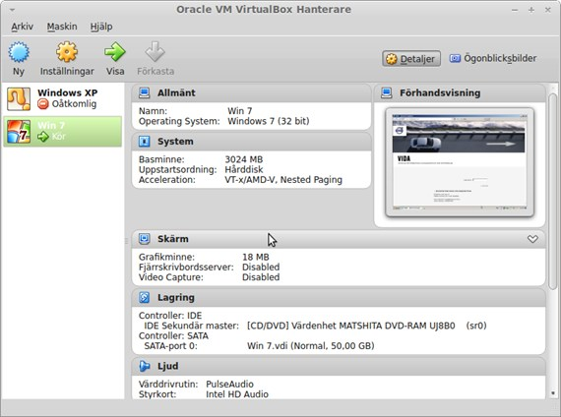Viewport: 561px width, 417px height.
Task: Click the Ljud section speaker icon
Action: click(x=144, y=366)
